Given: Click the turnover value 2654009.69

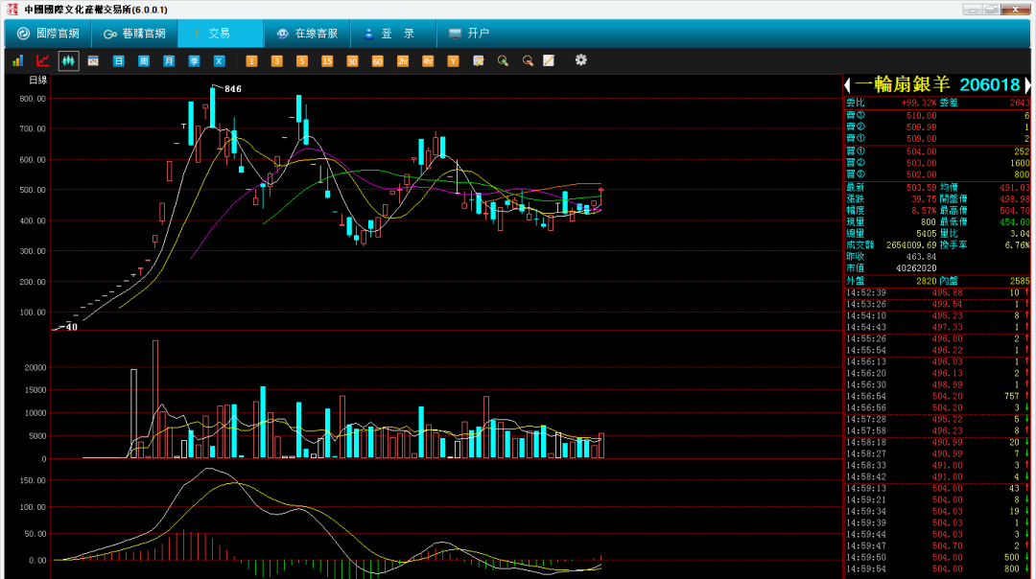Looking at the screenshot, I should 911,245.
